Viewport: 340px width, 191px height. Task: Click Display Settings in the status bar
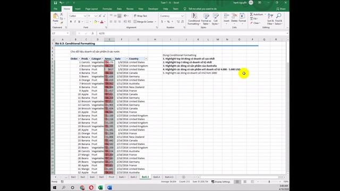point(221,181)
